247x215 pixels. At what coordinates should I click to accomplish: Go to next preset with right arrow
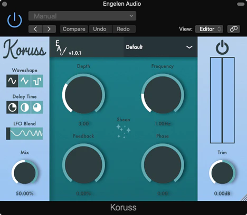(x=49, y=29)
